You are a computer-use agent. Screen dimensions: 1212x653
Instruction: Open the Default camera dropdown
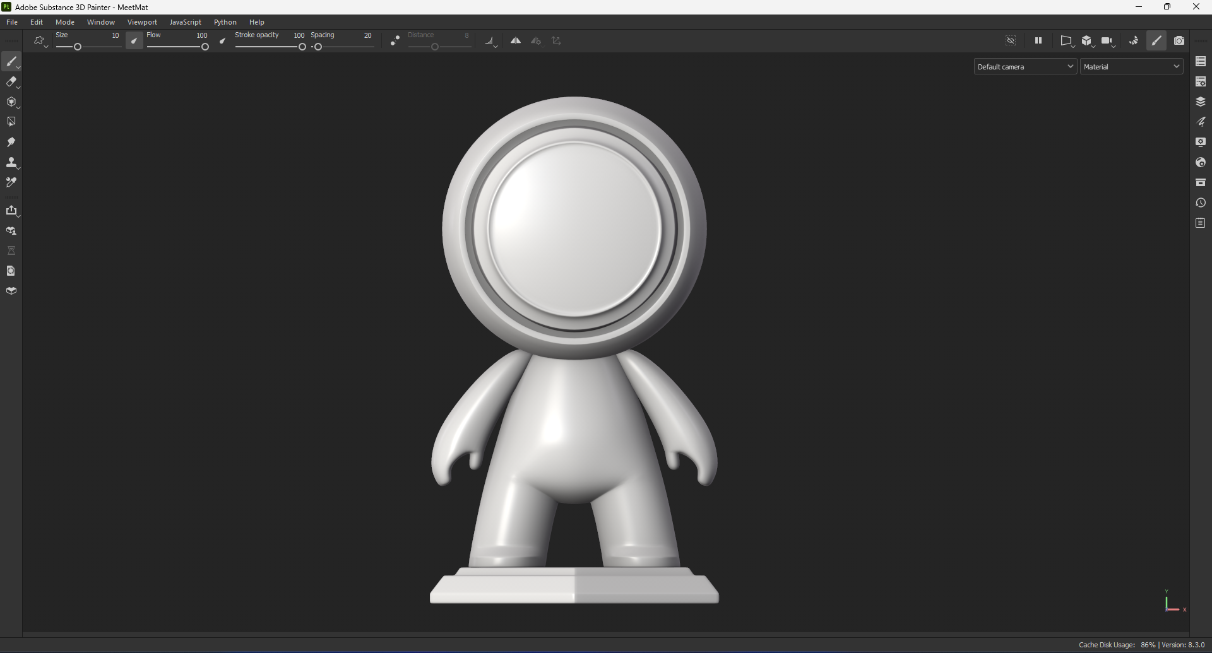1025,66
